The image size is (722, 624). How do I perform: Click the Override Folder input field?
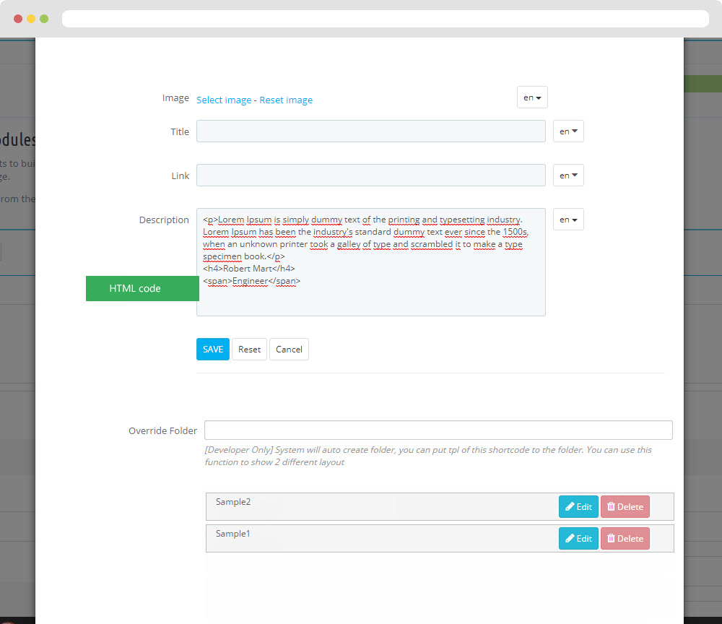438,430
